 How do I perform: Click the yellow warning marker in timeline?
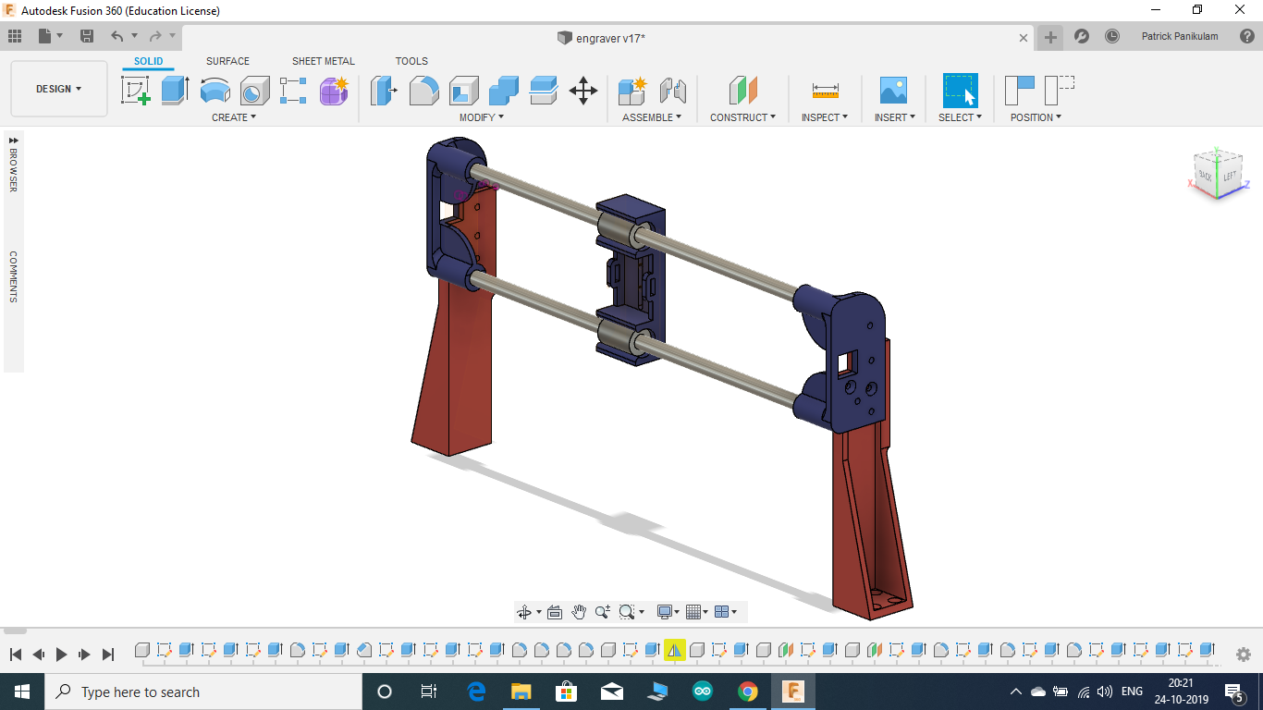pos(674,649)
